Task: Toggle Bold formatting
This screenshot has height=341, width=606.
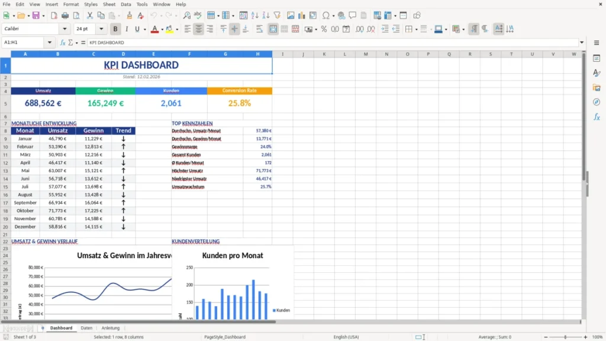Action: (x=115, y=29)
